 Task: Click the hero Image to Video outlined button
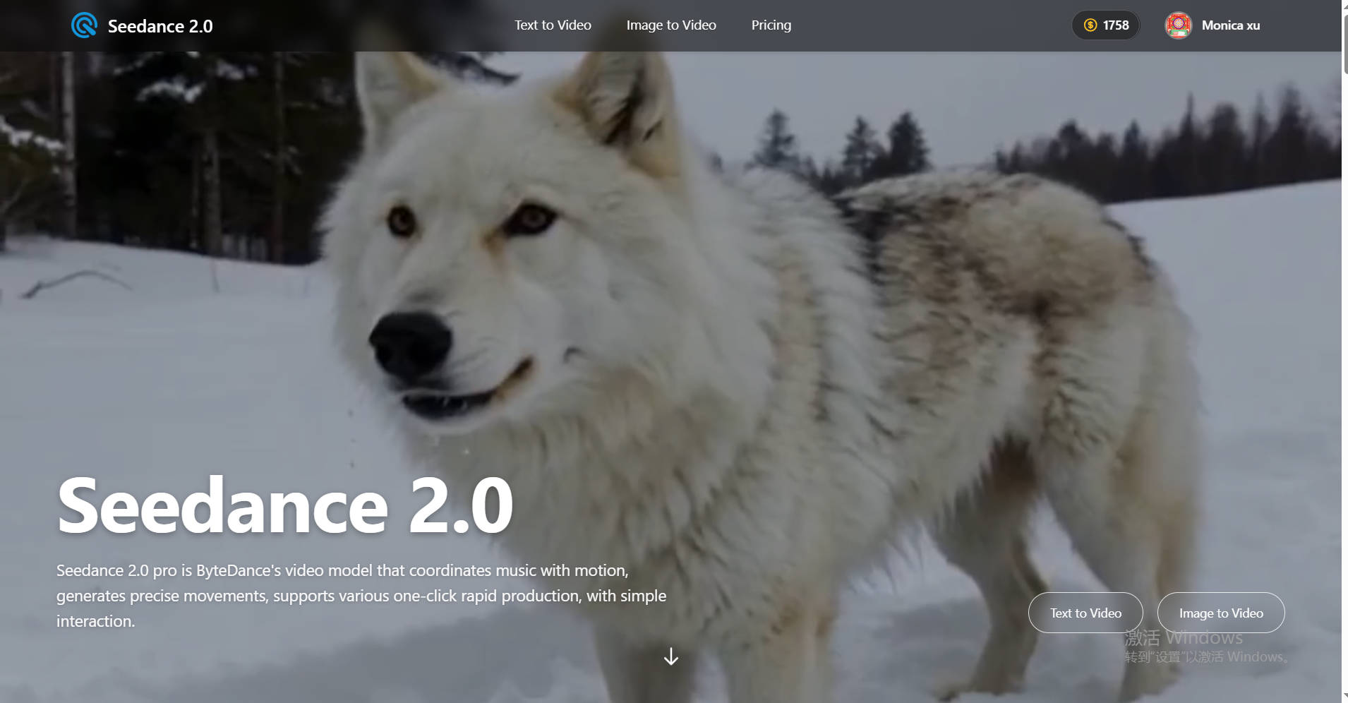click(1221, 613)
